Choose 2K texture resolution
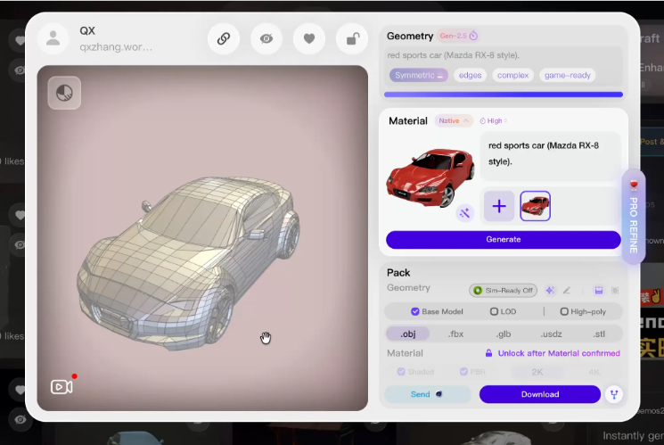The image size is (664, 445). 537,372
